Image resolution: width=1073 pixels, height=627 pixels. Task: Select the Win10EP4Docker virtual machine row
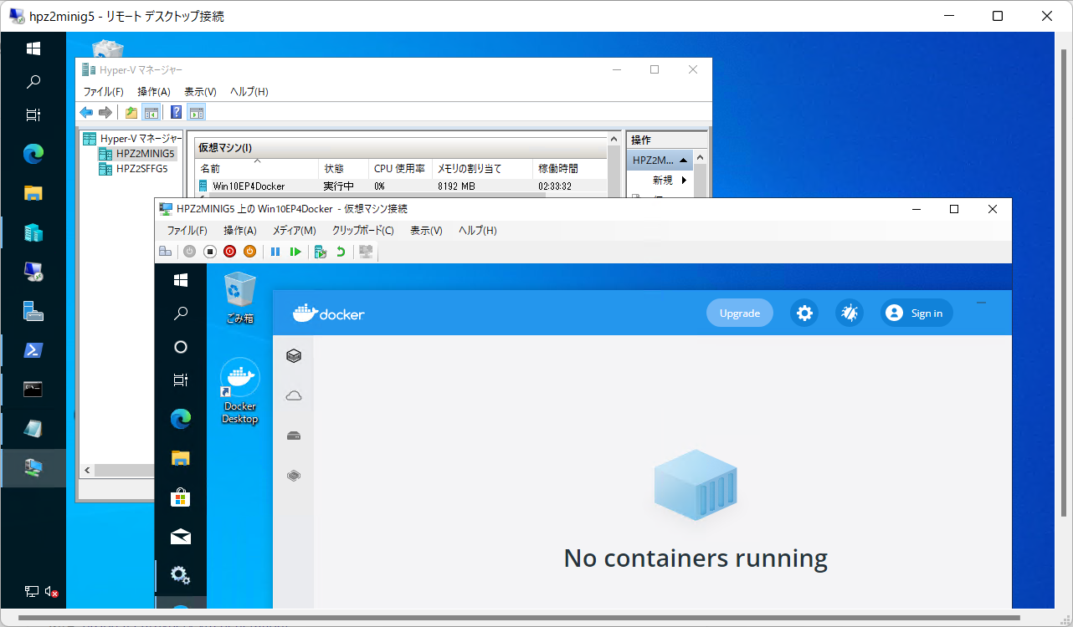click(x=249, y=186)
